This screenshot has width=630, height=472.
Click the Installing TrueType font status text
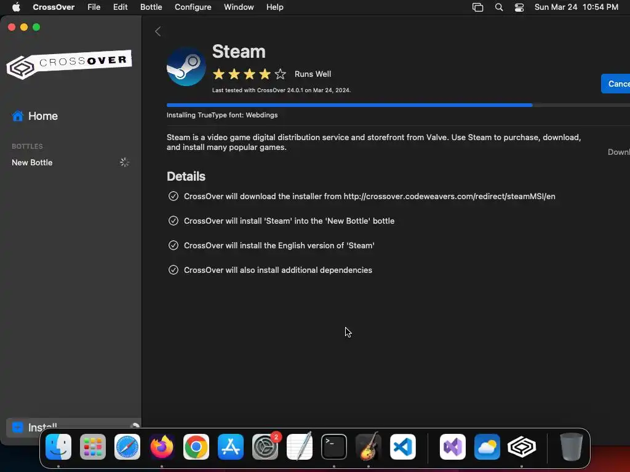[222, 115]
